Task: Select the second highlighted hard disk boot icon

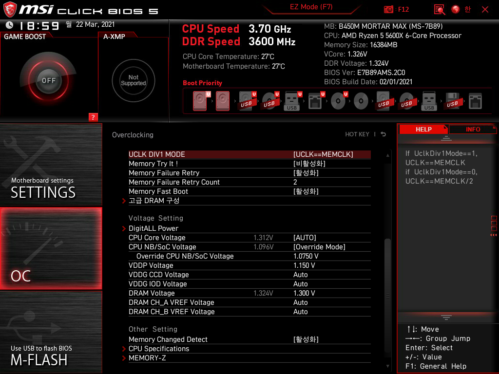Action: tap(223, 101)
